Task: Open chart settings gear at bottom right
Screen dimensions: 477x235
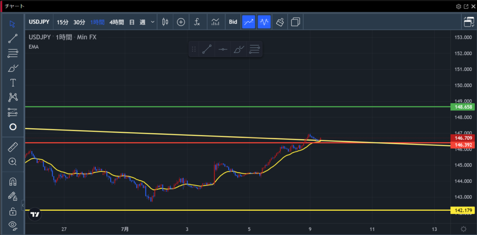Action: coord(463,229)
